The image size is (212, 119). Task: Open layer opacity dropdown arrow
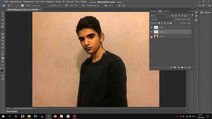(x=192, y=20)
